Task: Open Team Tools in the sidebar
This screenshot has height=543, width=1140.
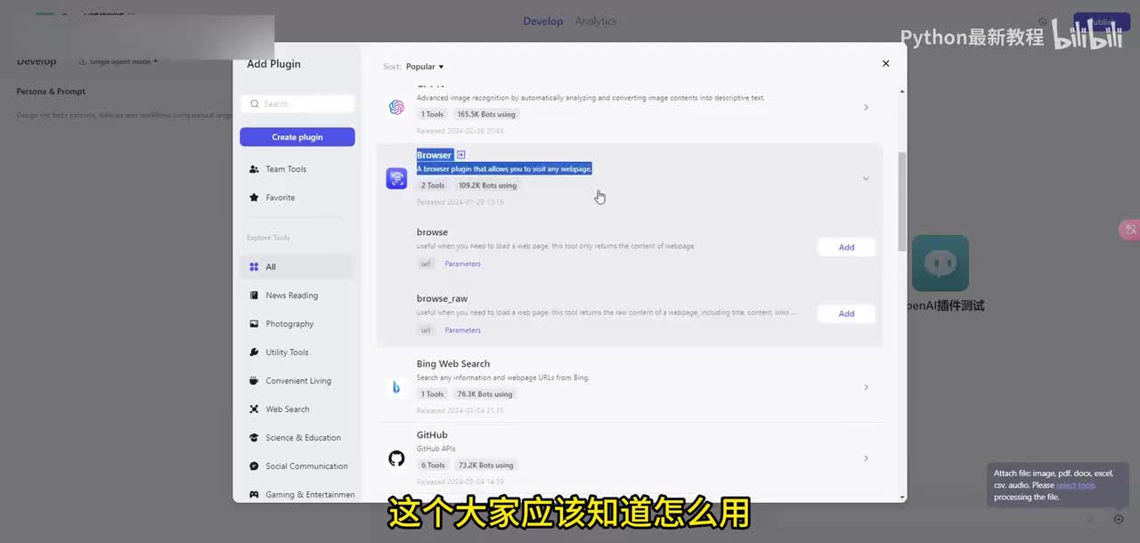Action: [x=297, y=169]
